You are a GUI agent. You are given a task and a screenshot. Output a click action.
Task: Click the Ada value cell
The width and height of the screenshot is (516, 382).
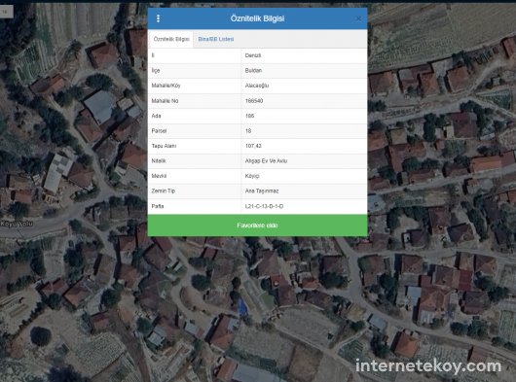point(304,116)
